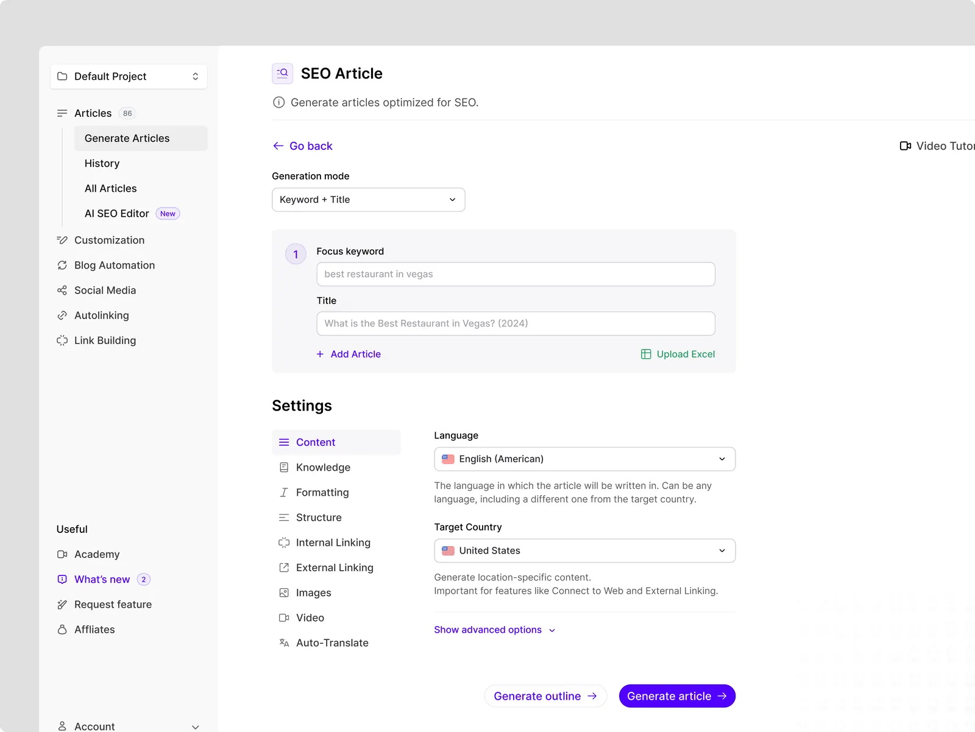Click the Account person icon
Image resolution: width=975 pixels, height=732 pixels.
coord(62,726)
